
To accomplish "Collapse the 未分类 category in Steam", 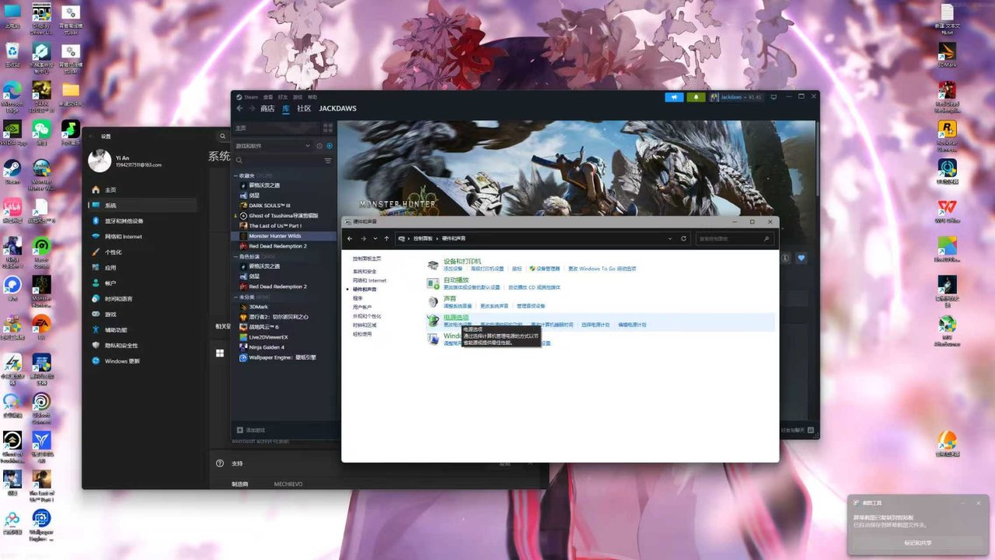I will pyautogui.click(x=236, y=297).
